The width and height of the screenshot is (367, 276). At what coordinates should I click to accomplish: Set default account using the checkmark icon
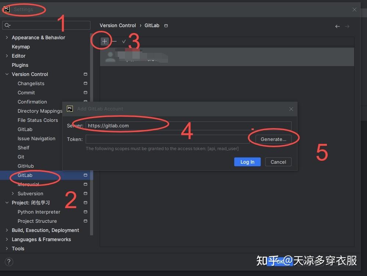click(x=124, y=41)
